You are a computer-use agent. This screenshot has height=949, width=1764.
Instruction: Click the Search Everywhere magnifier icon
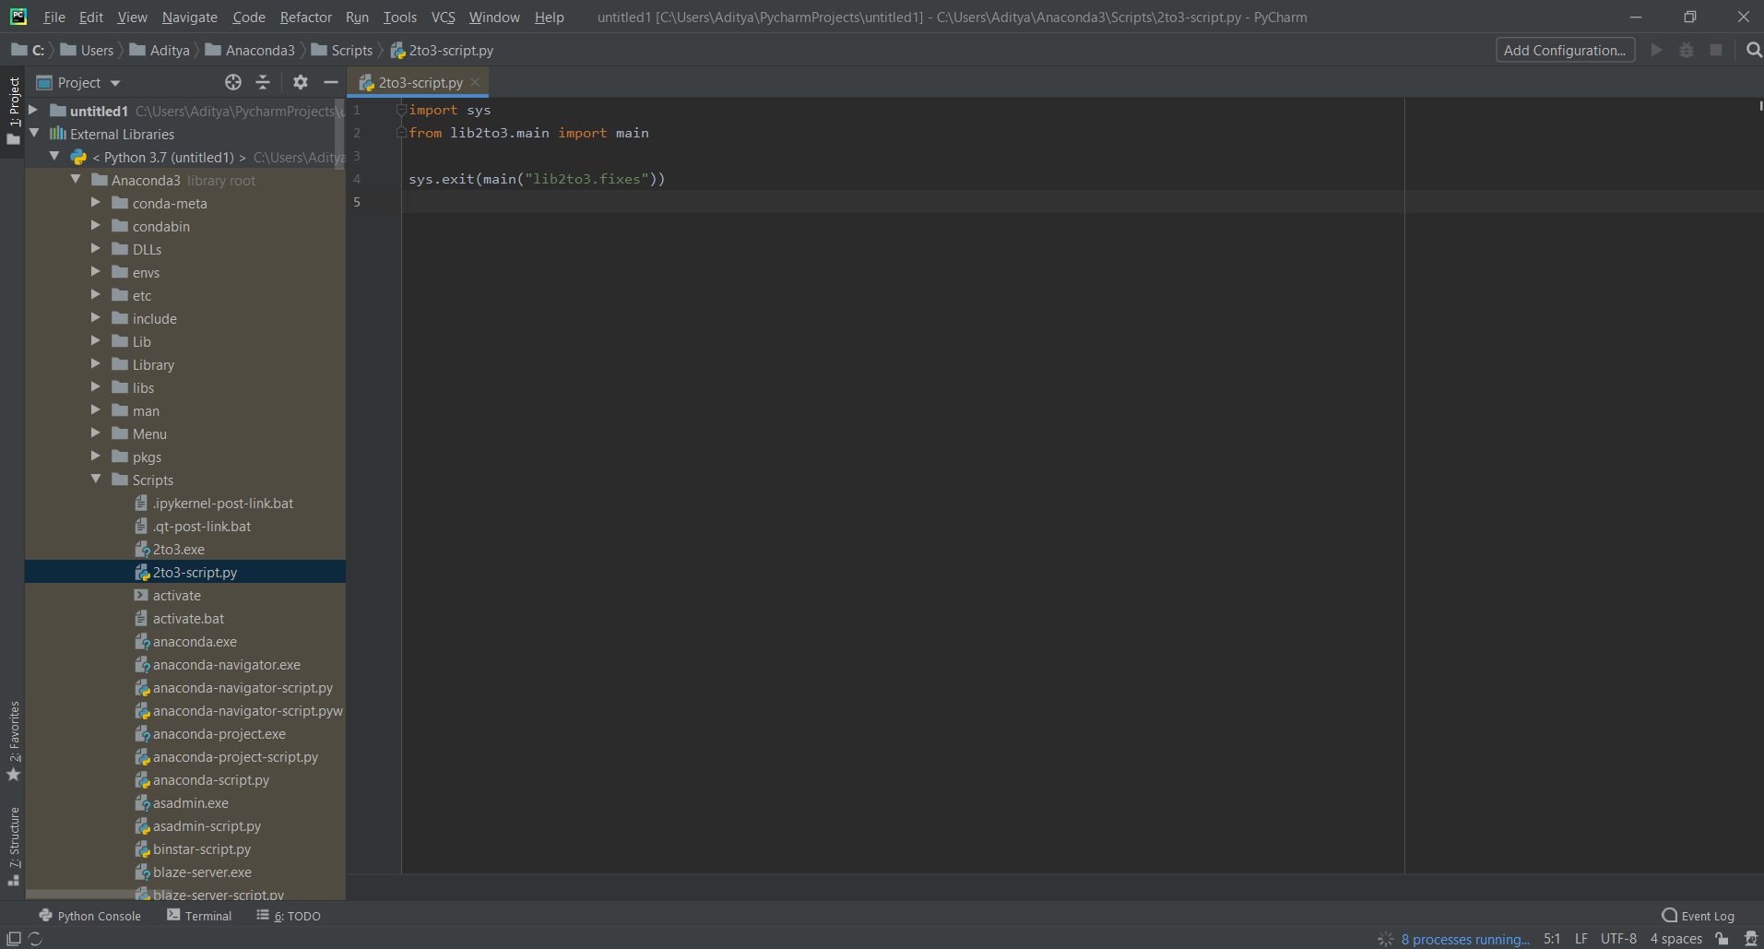(1752, 50)
